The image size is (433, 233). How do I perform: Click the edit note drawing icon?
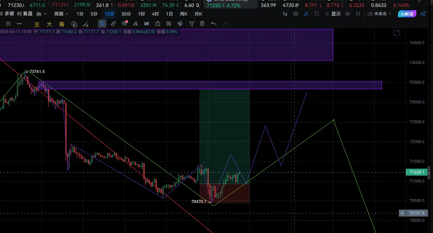(x=169, y=24)
